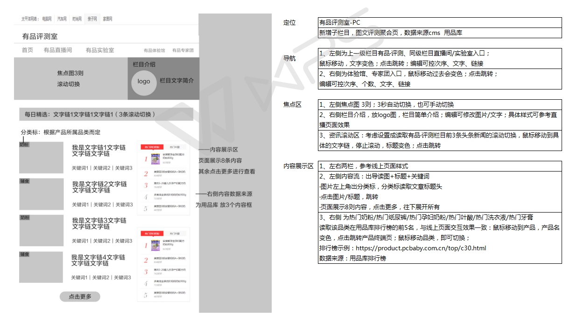The image size is (570, 323).
Task: Switch to the second grey tab in lower ranking box
Action: tap(175, 233)
